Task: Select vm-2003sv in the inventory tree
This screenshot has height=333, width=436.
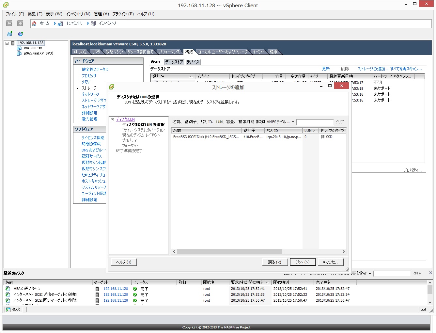Action: 33,48
